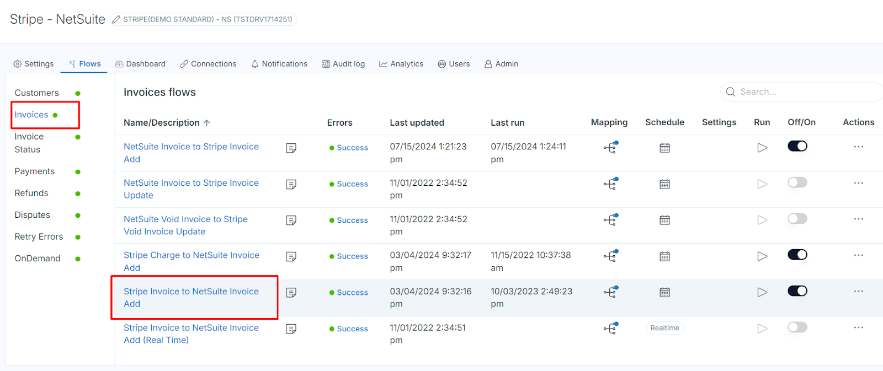Open schedule calendar for NetSuite Invoice to Stripe Invoice Add
The height and width of the screenshot is (371, 883).
coord(664,148)
